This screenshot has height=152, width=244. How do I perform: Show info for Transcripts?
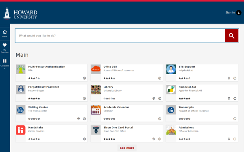(235, 119)
